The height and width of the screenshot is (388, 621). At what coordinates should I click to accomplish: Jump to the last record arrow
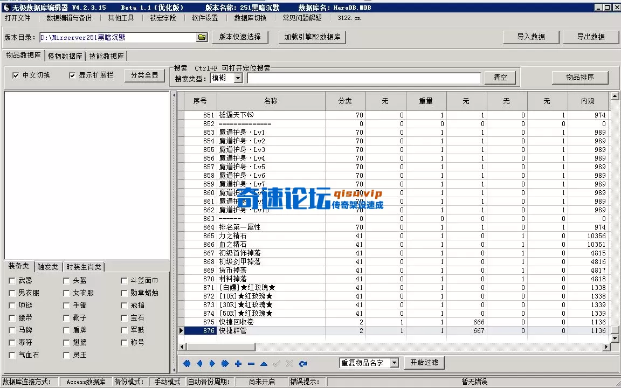tap(225, 364)
